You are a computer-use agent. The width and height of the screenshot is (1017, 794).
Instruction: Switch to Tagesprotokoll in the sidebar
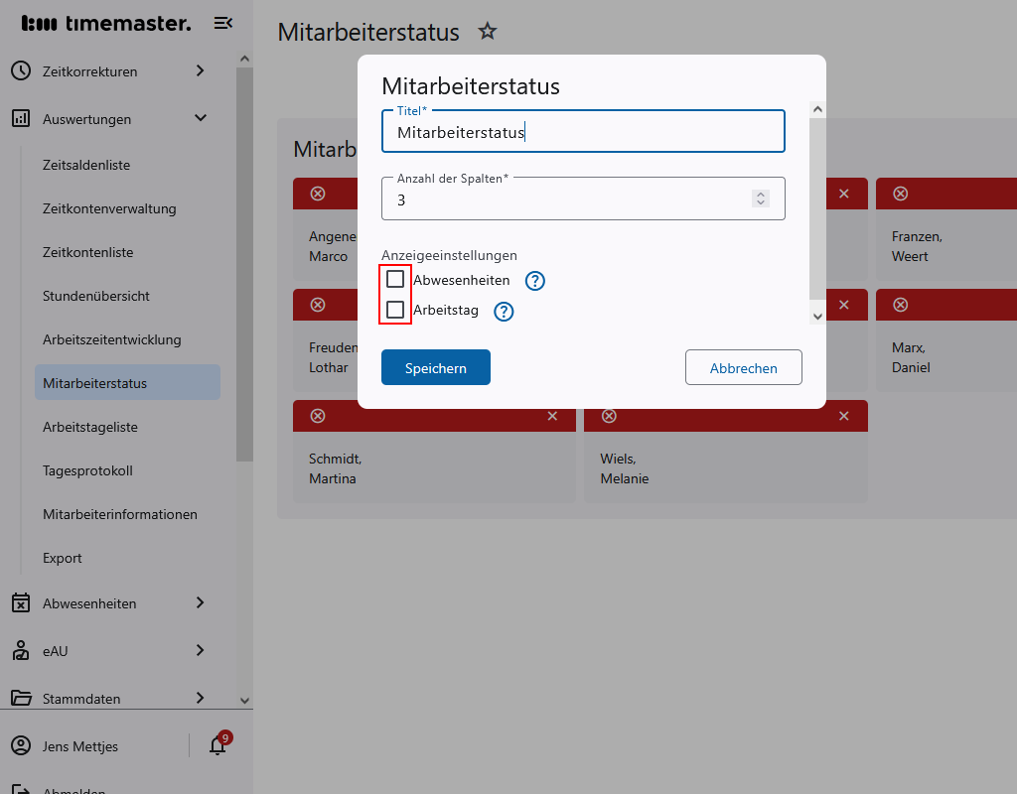[x=85, y=470]
